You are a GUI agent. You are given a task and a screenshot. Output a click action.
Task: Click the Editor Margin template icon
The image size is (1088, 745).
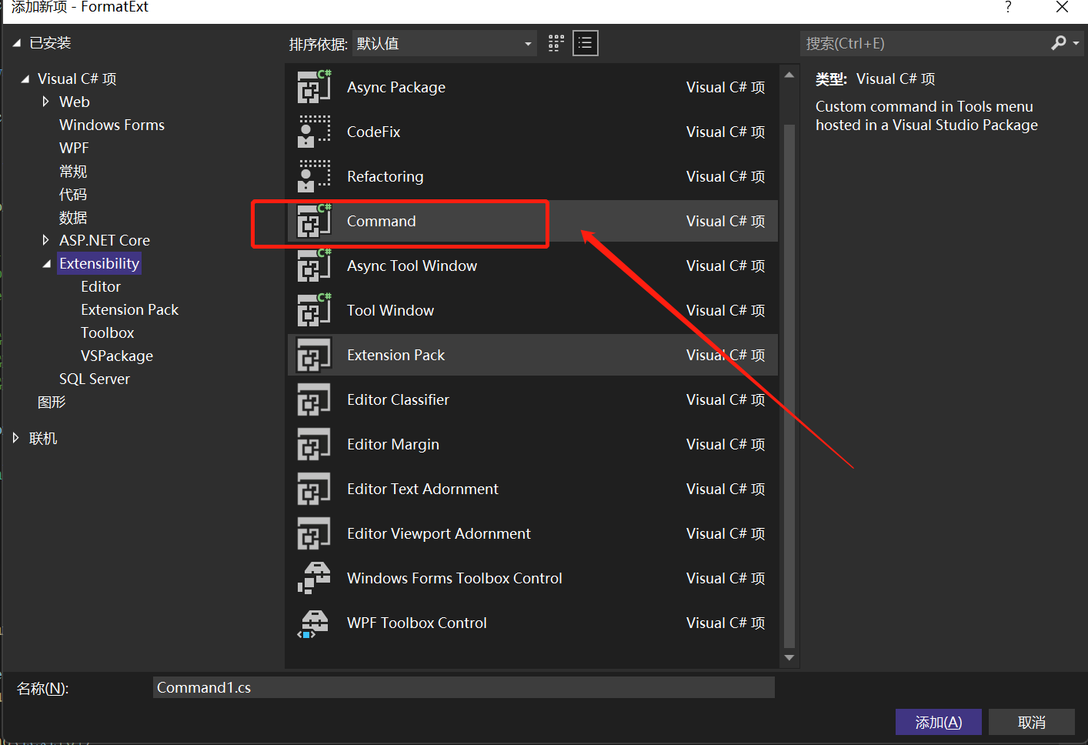314,444
